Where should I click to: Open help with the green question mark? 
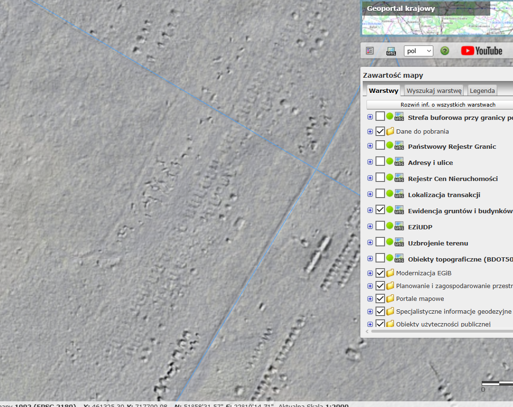(445, 51)
